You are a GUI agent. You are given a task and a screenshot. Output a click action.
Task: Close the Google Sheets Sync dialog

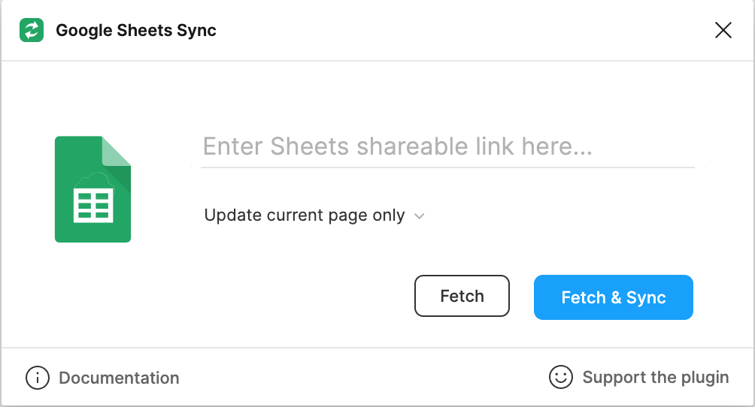tap(723, 30)
